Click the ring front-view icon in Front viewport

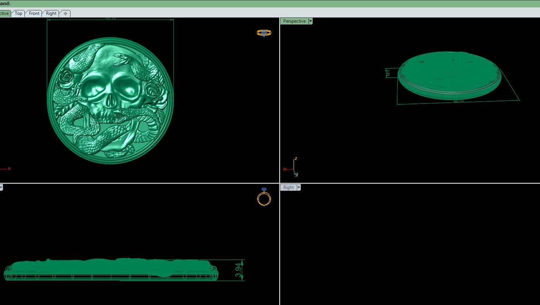[x=264, y=197]
